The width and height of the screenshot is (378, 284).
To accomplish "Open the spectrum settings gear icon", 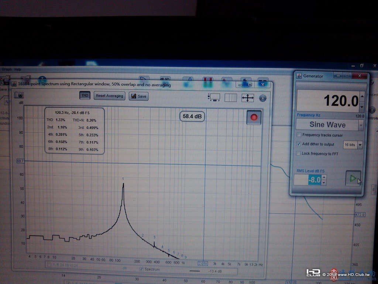I will pos(262,98).
